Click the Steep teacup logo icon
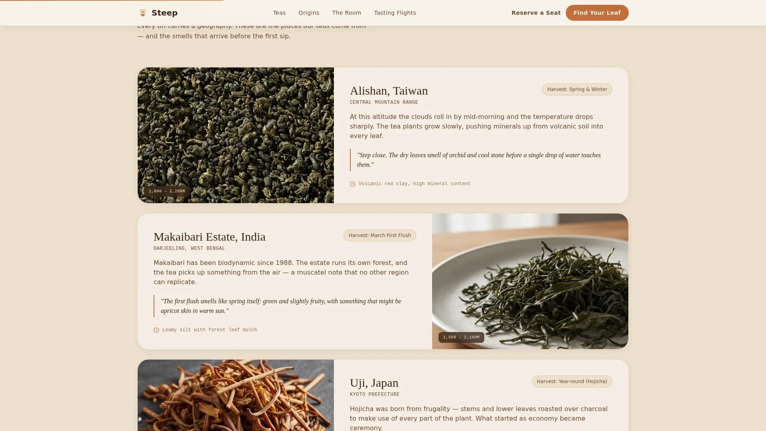 coord(143,13)
